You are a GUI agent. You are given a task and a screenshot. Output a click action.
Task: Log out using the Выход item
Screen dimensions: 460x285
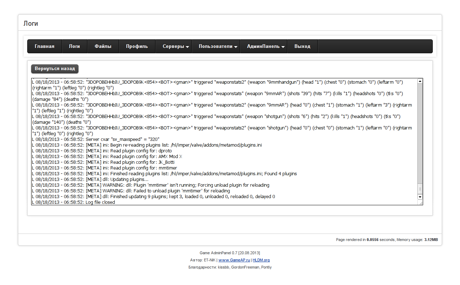(302, 46)
